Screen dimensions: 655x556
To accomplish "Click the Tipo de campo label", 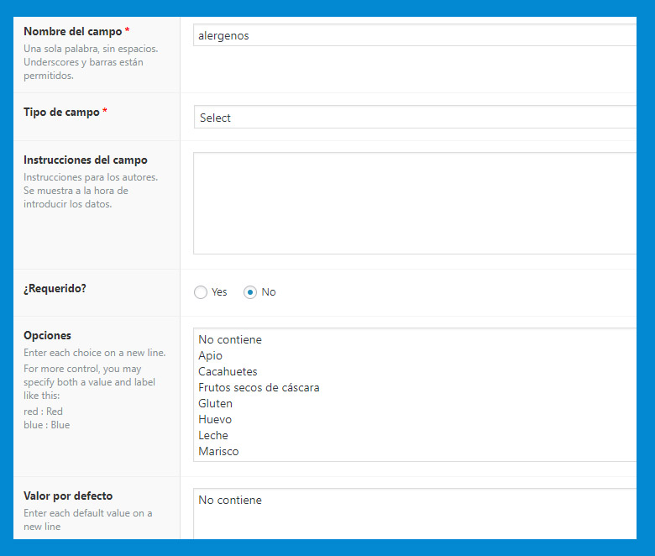I will click(x=61, y=112).
